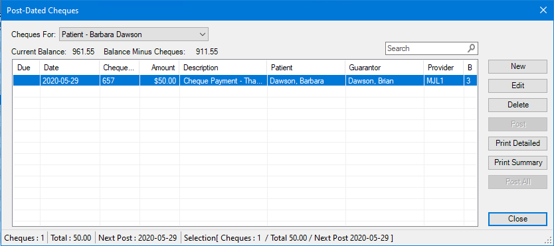Image resolution: width=554 pixels, height=246 pixels.
Task: Click the Patient column header
Action: tap(306, 68)
